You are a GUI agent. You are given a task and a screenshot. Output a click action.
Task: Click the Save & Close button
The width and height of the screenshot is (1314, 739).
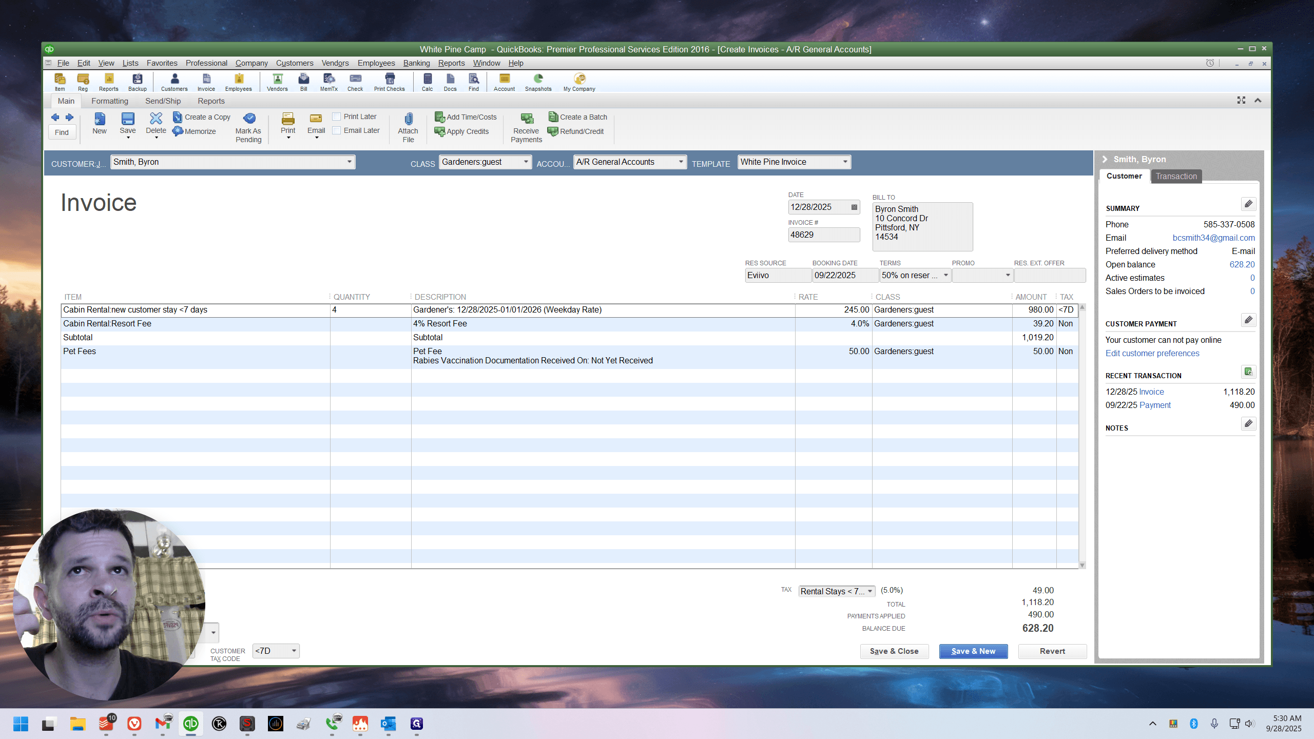pos(894,651)
